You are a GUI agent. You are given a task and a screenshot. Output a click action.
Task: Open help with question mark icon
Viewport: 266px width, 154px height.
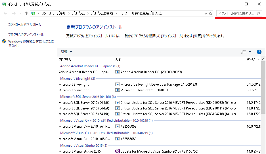tap(259, 52)
